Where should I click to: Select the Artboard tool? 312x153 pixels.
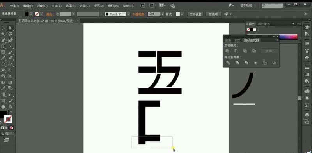tap(3, 101)
